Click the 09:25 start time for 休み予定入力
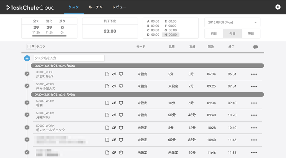Screen dimensions: 286x158 [x=211, y=86]
